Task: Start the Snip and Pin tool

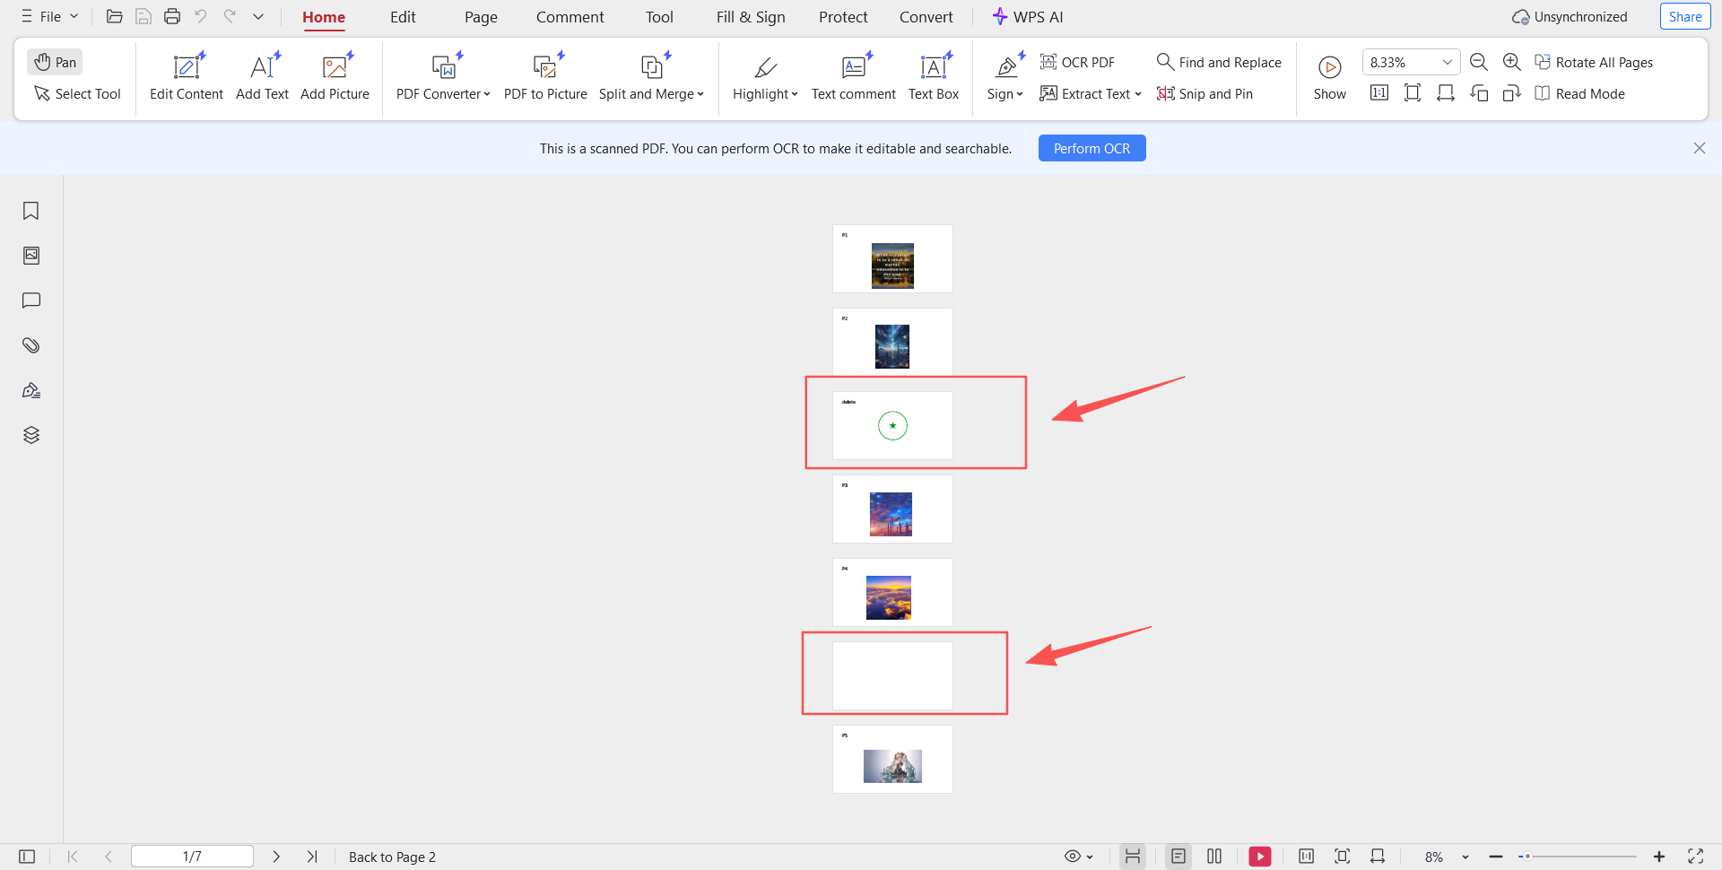Action: (1205, 93)
